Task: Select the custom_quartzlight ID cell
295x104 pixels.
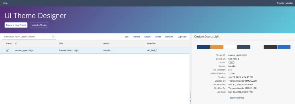Action: tap(24, 50)
